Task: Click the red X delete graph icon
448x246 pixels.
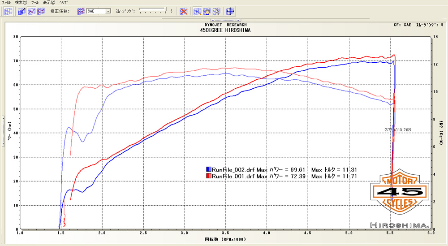Action: (183, 11)
